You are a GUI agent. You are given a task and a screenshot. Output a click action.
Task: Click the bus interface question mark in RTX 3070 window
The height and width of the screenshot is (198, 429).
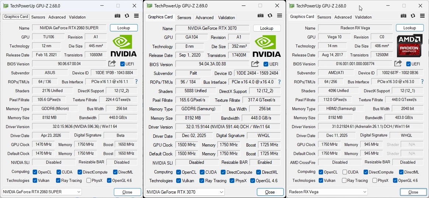[x=279, y=82]
